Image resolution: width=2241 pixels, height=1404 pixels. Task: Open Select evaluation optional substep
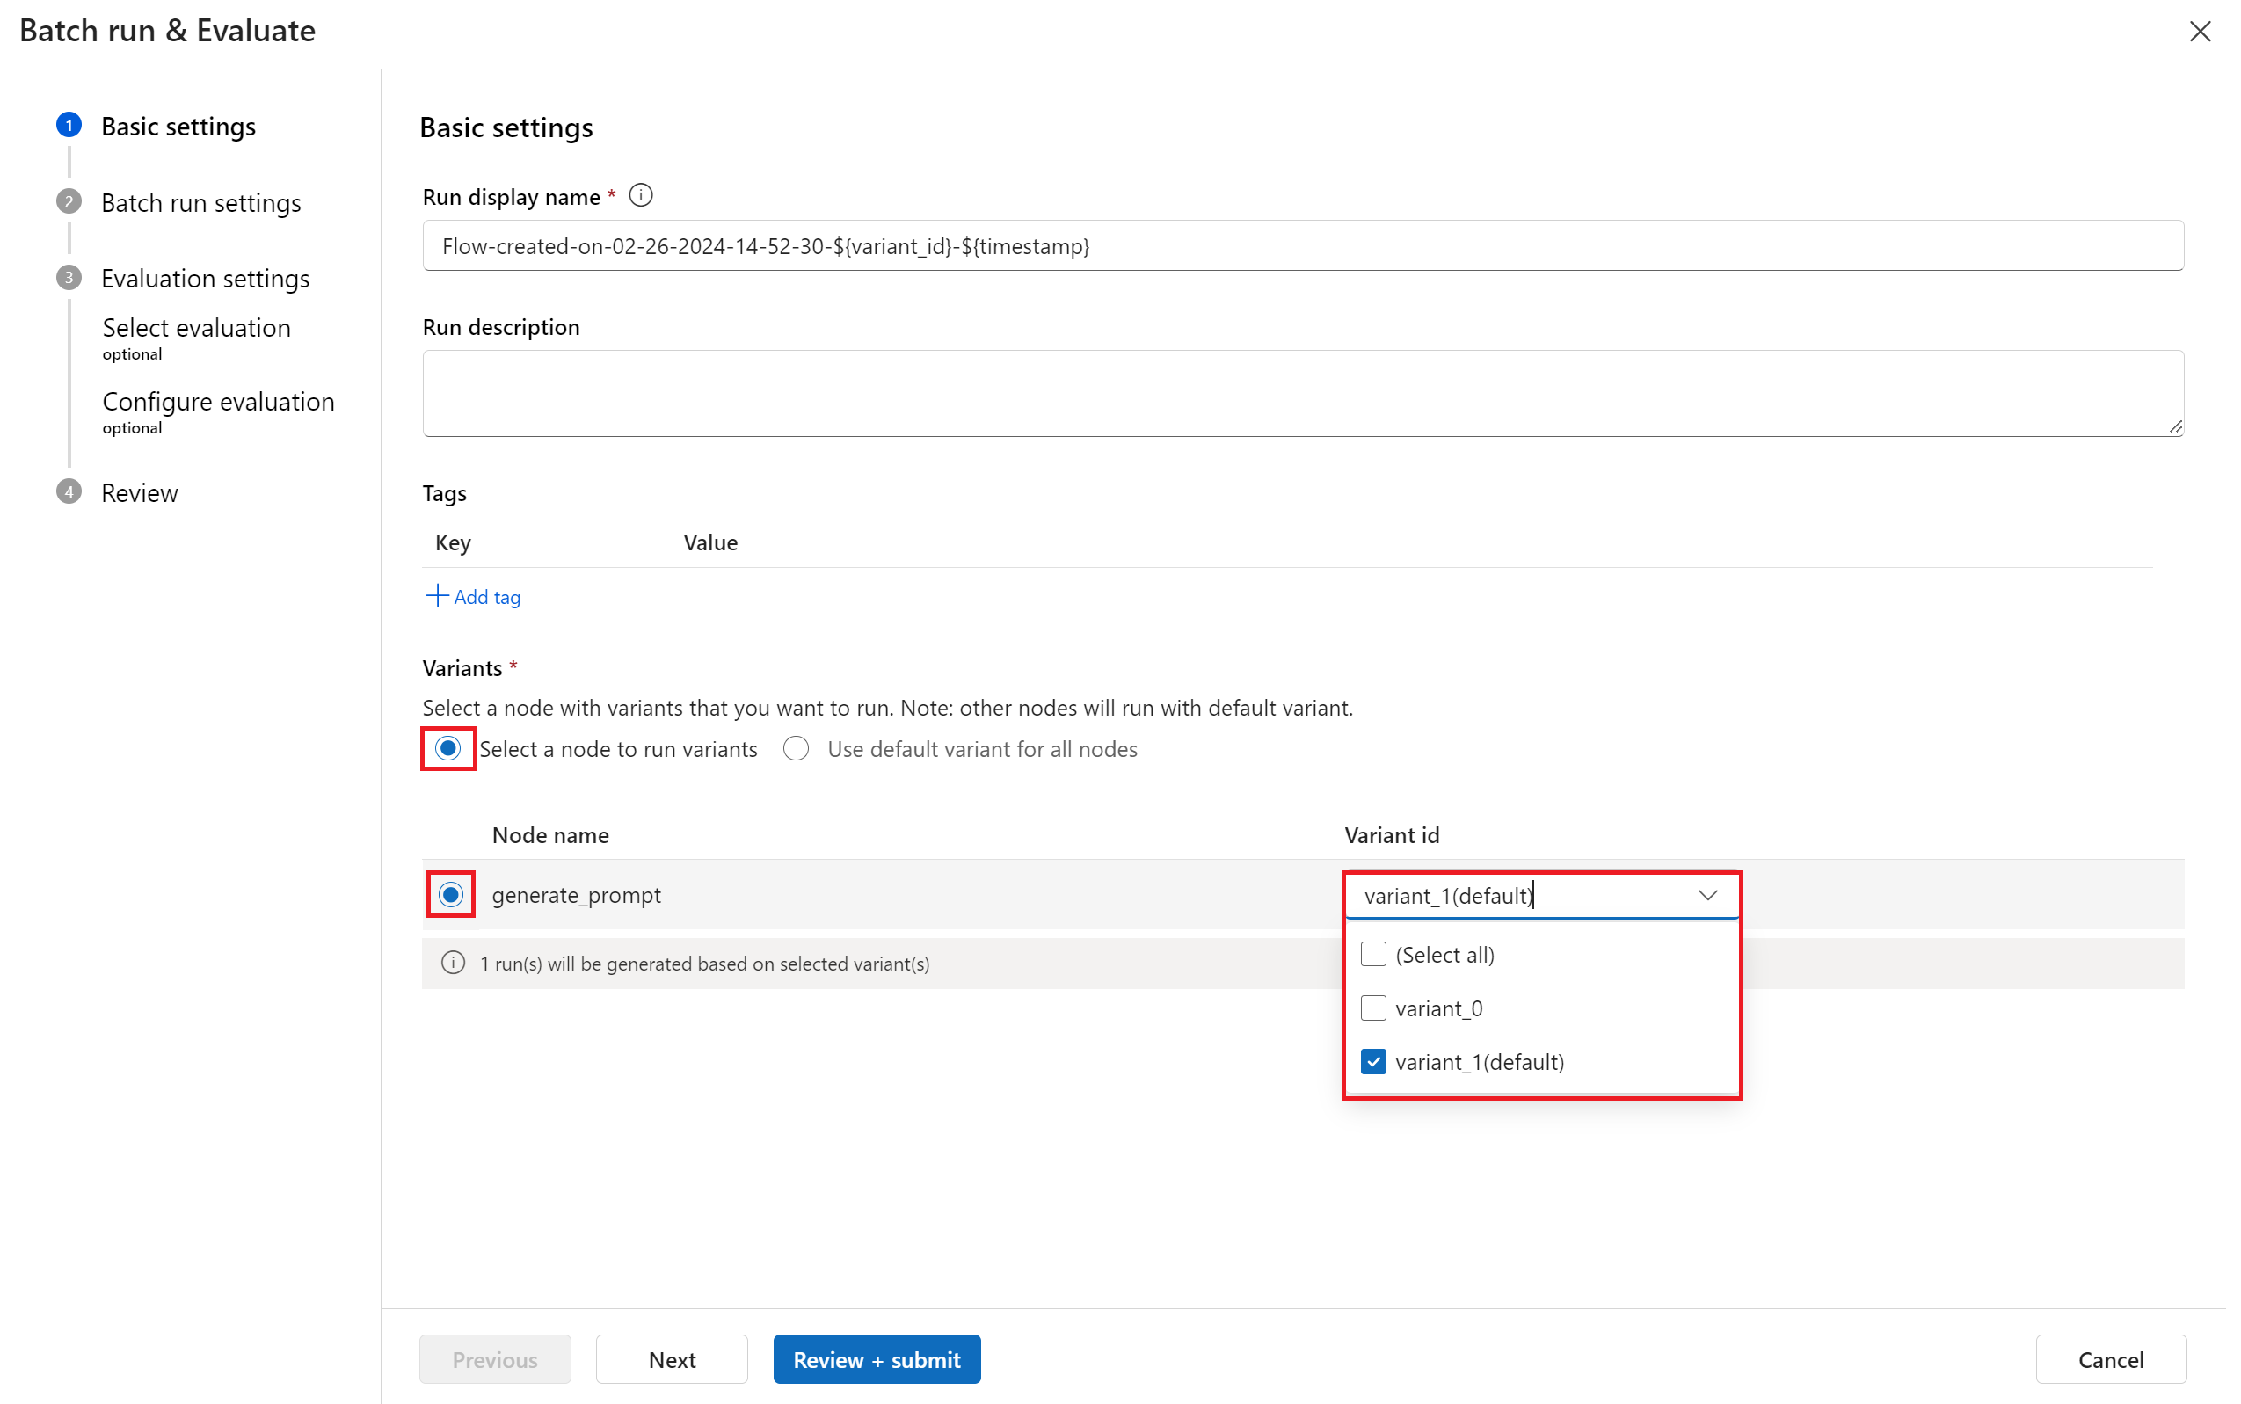(196, 338)
